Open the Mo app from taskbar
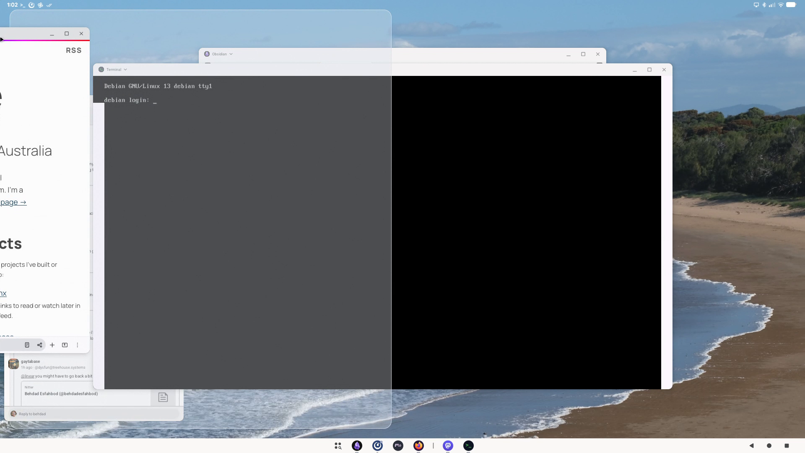Viewport: 805px width, 453px height. 398,445
